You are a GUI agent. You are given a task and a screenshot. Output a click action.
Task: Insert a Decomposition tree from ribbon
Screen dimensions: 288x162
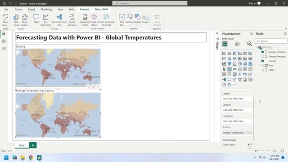tap(59, 20)
